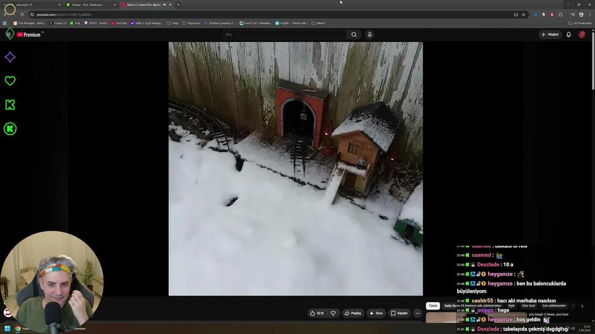
Task: Click the video player frame
Action: 296,169
